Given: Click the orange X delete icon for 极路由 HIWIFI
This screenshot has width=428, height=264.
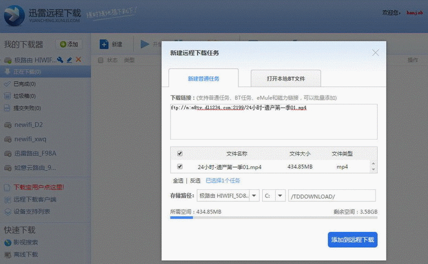Looking at the screenshot, I should pos(79,60).
